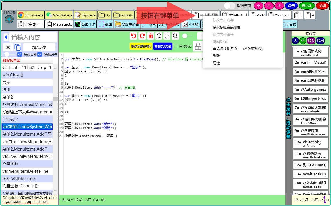The image size is (331, 206).
Task: Click 定位文件路径 in context menu
Action: (x=223, y=34)
